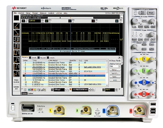Select the square-wave period measurement icon

pos(17,40)
